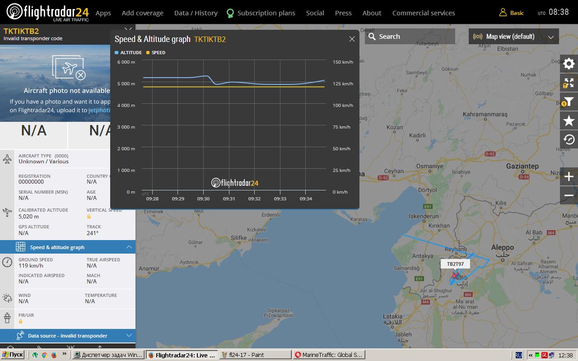
Task: Click the 119 km/h ground speed value
Action: tap(31, 266)
